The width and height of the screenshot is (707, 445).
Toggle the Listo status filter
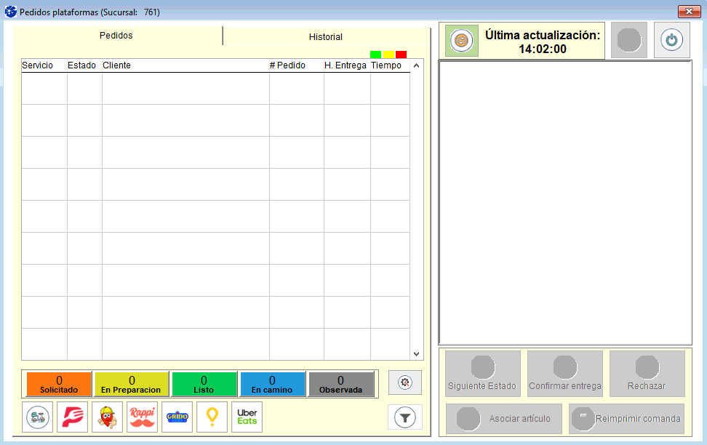(x=204, y=384)
